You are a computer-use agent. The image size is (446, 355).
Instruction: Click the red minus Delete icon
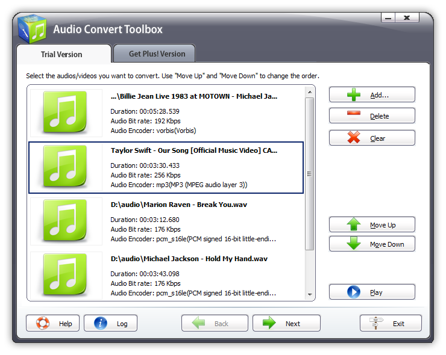coord(354,113)
